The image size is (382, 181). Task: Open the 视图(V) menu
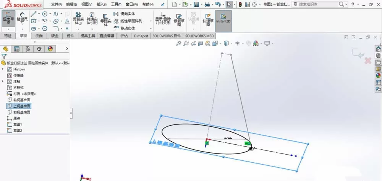[x=86, y=4]
